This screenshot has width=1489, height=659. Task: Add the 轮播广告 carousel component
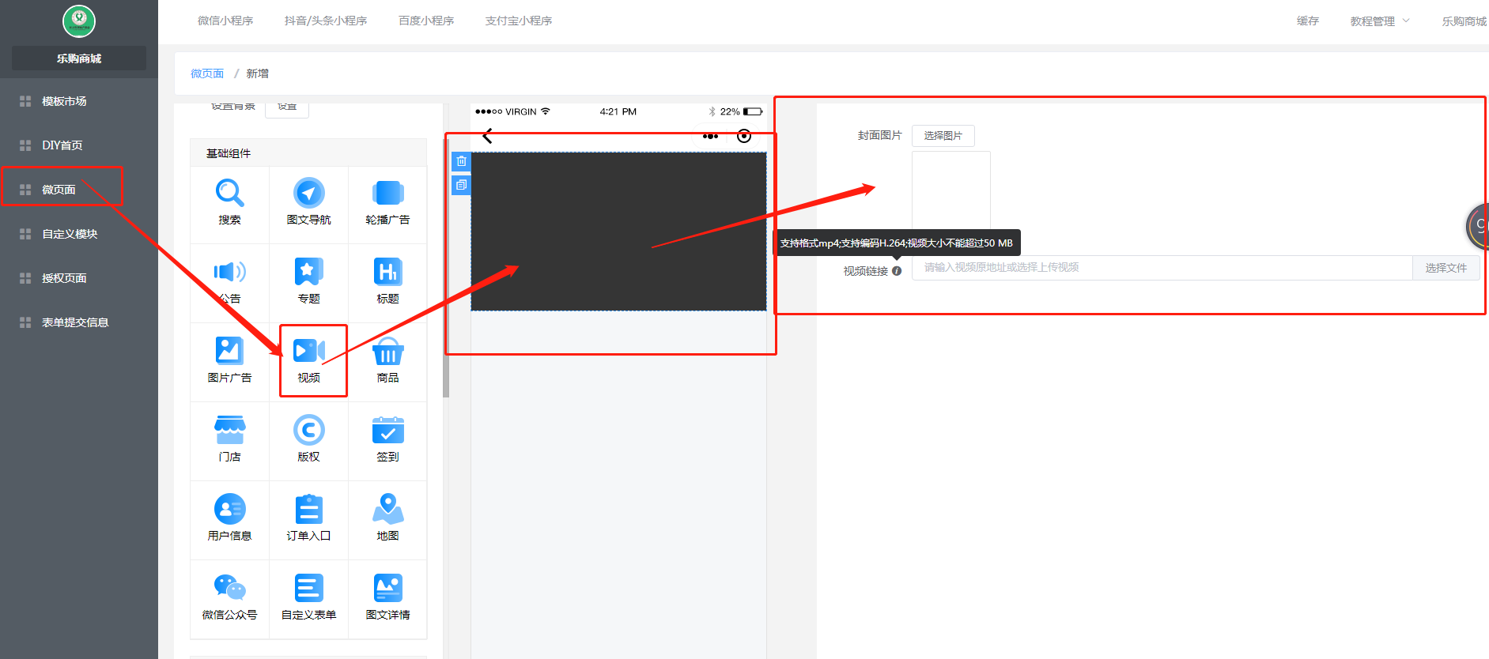coord(387,204)
